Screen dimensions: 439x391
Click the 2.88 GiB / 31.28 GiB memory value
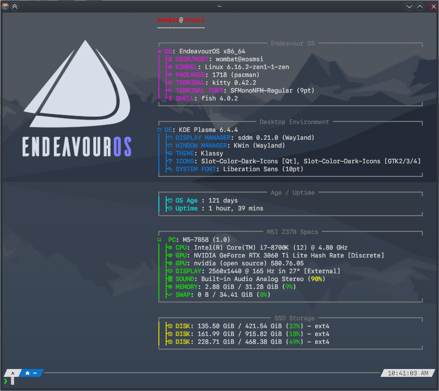click(x=241, y=287)
